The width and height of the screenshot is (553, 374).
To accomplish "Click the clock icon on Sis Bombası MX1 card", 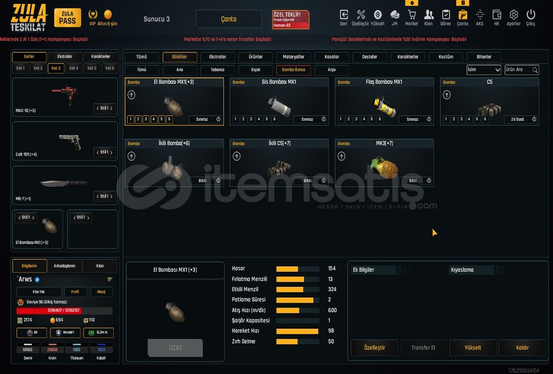I will pyautogui.click(x=323, y=119).
